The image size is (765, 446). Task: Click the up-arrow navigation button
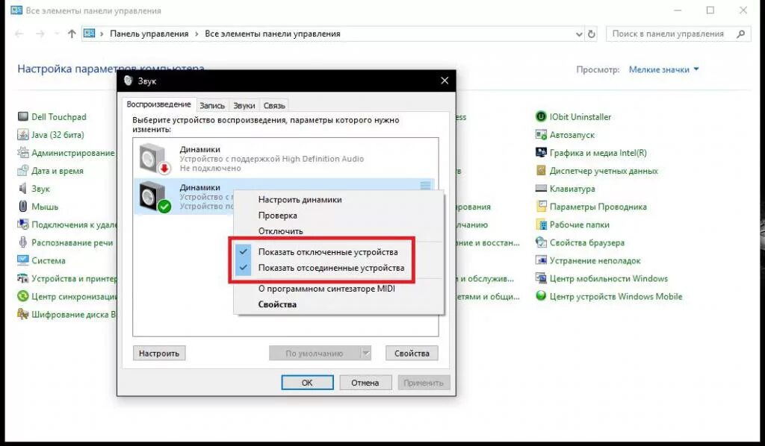[72, 34]
